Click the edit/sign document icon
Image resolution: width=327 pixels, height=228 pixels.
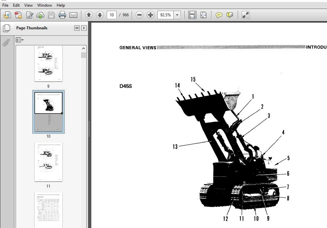[29, 15]
